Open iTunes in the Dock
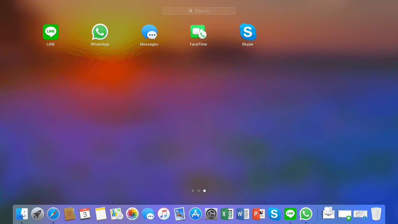This screenshot has height=224, width=398. (x=164, y=214)
